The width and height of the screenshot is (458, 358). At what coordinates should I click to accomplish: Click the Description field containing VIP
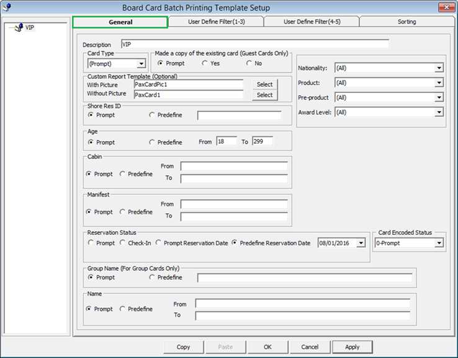pyautogui.click(x=255, y=45)
